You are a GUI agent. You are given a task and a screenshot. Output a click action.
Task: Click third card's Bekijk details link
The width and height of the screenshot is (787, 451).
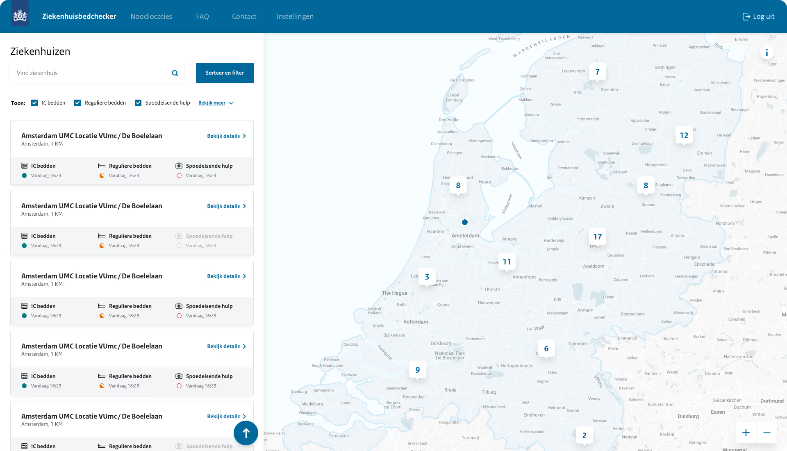click(x=223, y=276)
